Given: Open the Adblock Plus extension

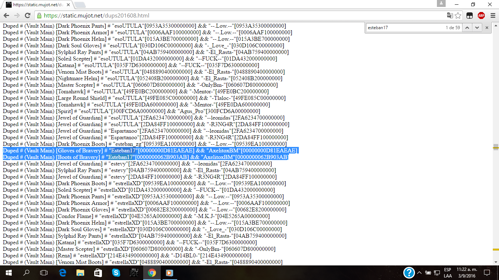Looking at the screenshot, I should (x=481, y=15).
